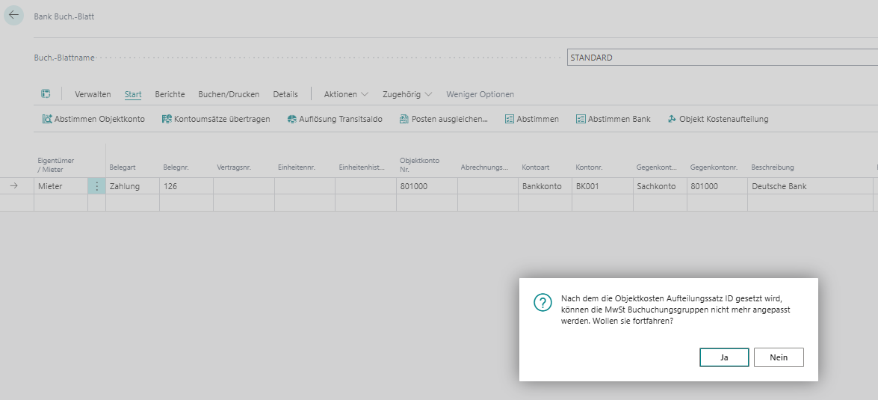Open the row options three-dot menu
878x400 pixels.
[x=96, y=186]
